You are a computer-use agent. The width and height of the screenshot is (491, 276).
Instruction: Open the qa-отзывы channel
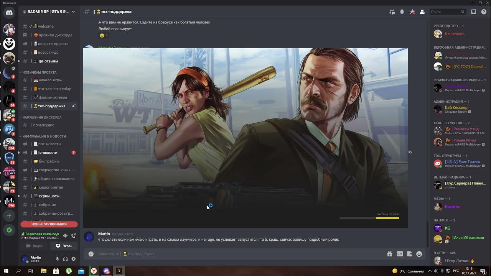(49, 61)
